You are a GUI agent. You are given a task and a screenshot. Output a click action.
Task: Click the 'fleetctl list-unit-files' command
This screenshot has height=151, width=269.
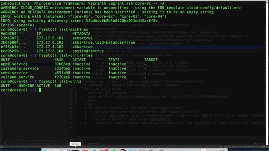tap(66, 55)
